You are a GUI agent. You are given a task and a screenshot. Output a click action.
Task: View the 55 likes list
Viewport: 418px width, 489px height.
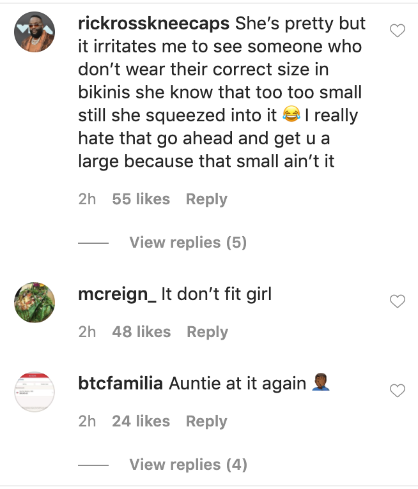coord(141,199)
